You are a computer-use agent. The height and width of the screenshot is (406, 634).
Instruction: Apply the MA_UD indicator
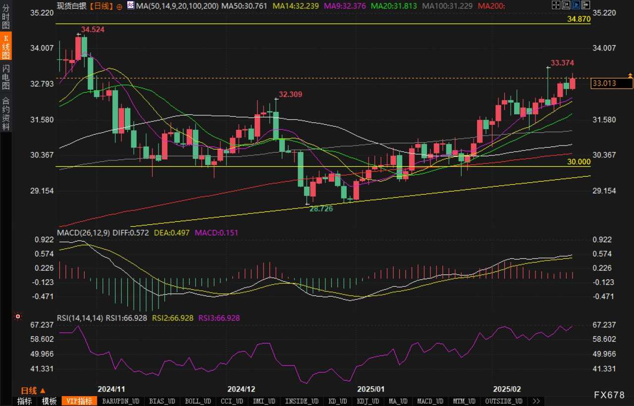(x=399, y=401)
